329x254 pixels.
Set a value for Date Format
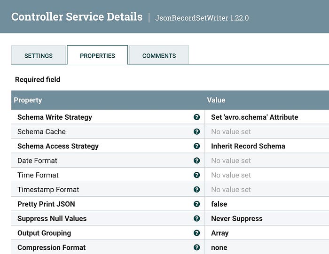tap(231, 161)
